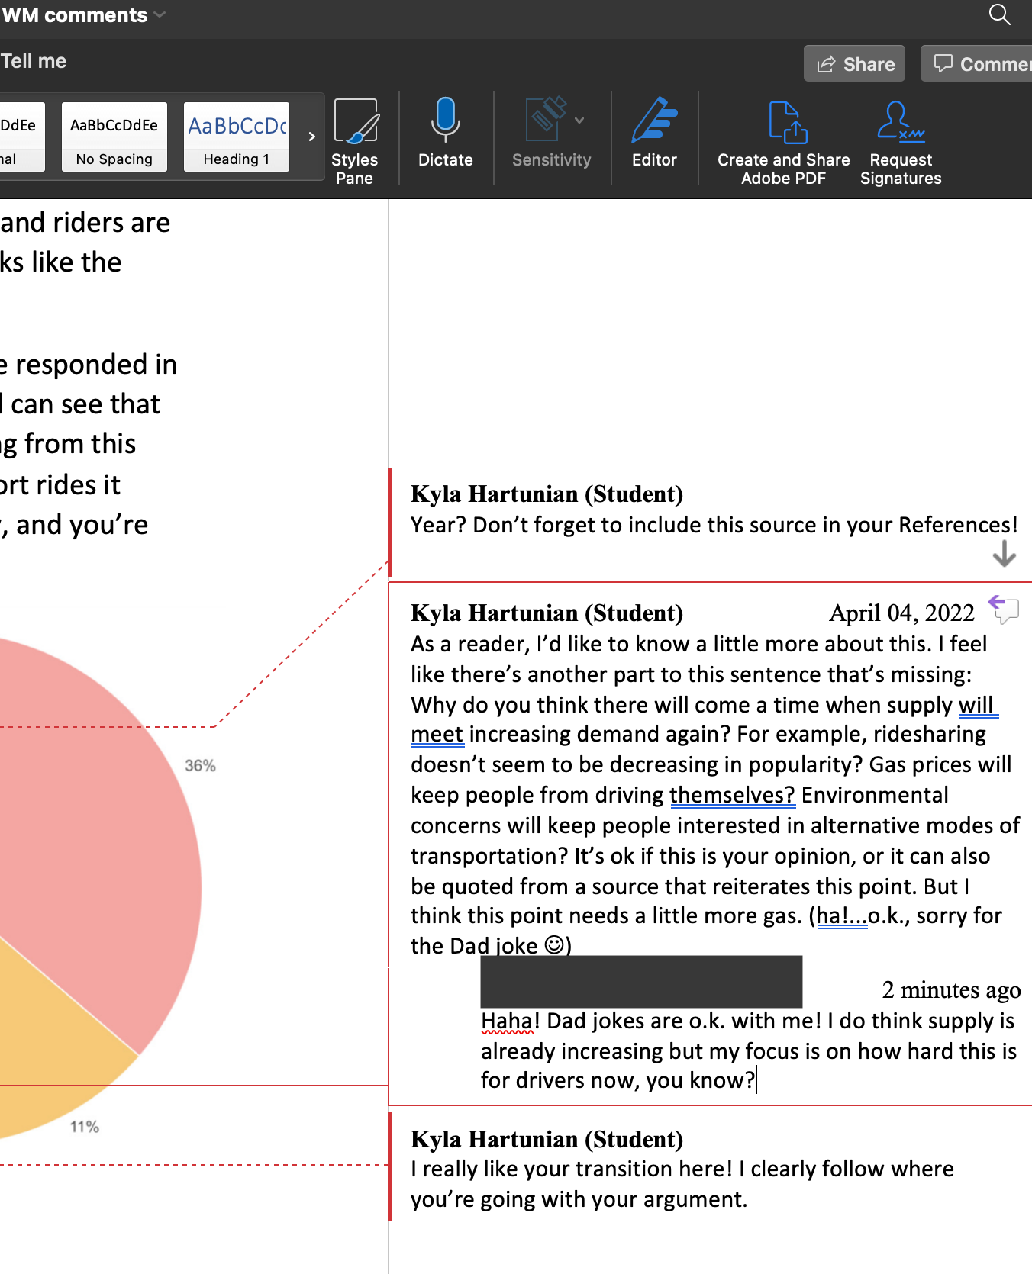
Task: Click the Tell me search field
Action: pyautogui.click(x=34, y=61)
